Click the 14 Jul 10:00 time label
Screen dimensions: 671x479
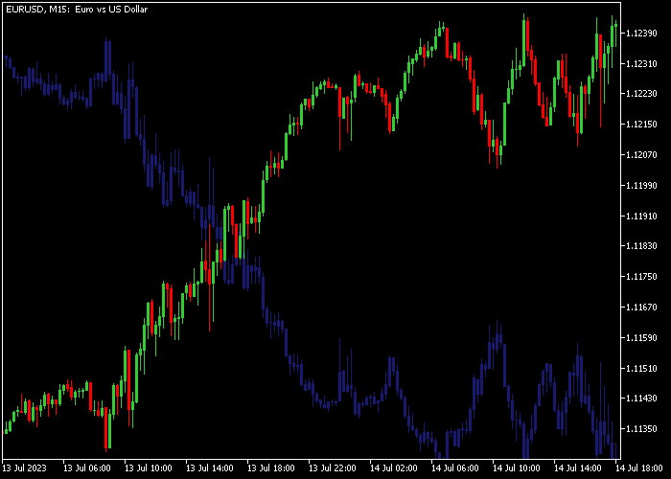click(517, 468)
